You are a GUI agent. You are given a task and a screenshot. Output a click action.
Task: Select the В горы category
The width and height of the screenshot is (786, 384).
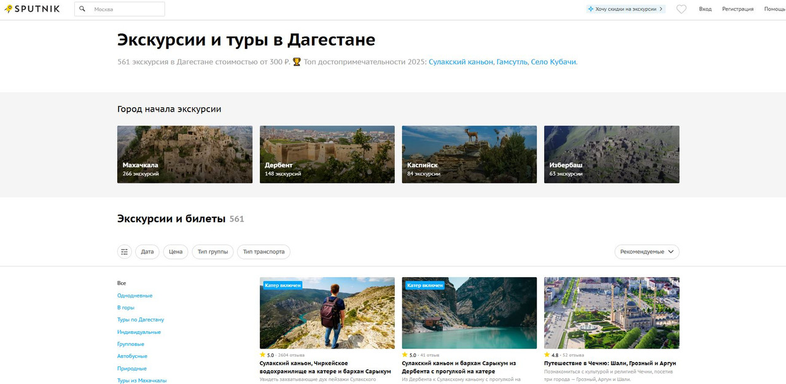[x=126, y=308]
